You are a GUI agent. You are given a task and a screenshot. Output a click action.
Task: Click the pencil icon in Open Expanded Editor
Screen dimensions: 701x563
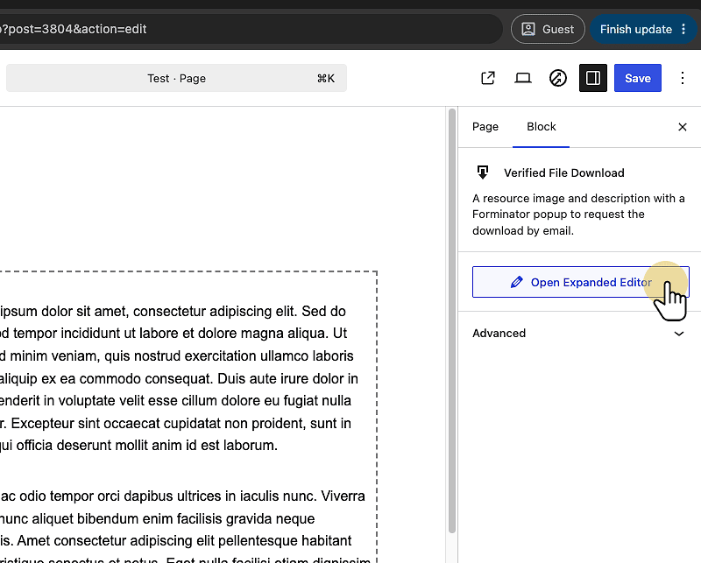tap(516, 282)
